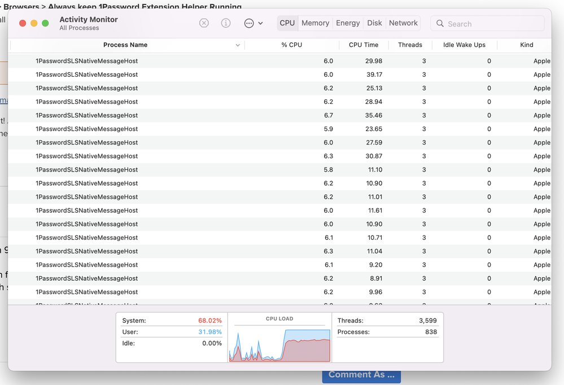
Task: Click the Kind column header
Action: (526, 45)
